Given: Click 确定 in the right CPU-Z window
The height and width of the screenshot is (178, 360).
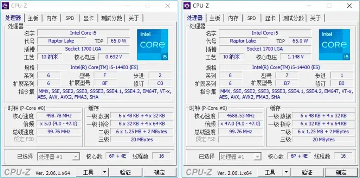Looking at the screenshot, I should (x=341, y=172).
